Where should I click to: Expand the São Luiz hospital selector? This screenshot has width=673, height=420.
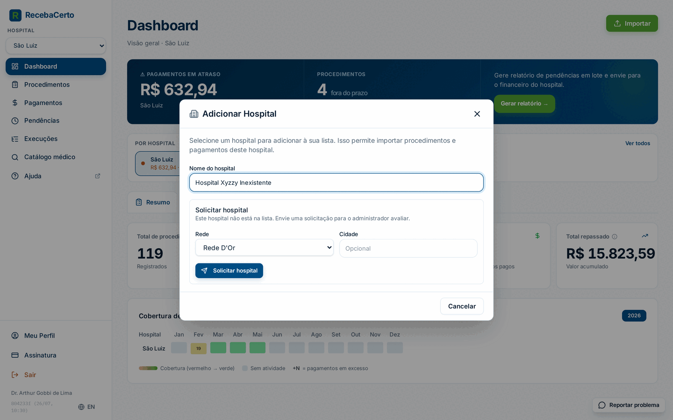click(56, 46)
